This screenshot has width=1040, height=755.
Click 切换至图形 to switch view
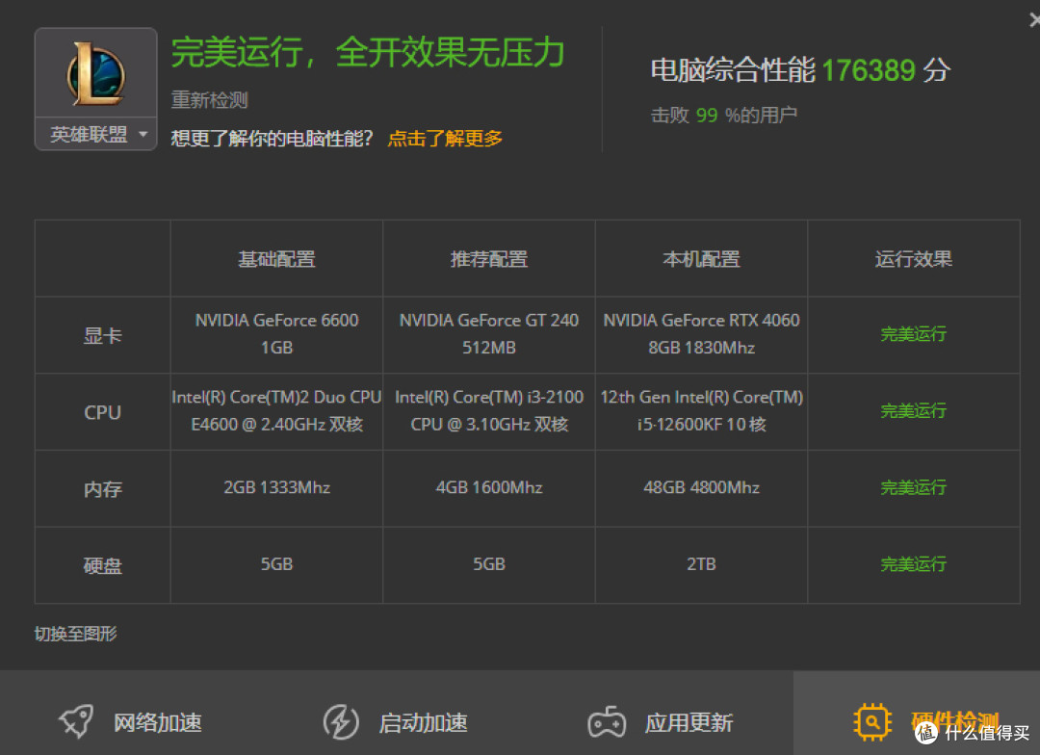[x=76, y=634]
